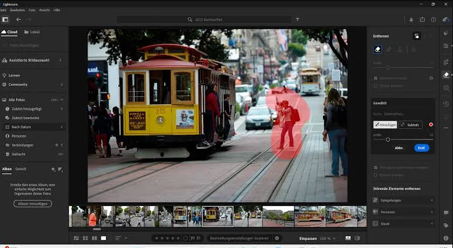453x248 pixels.
Task: Set flag as rejected icon
Action: 198,238
